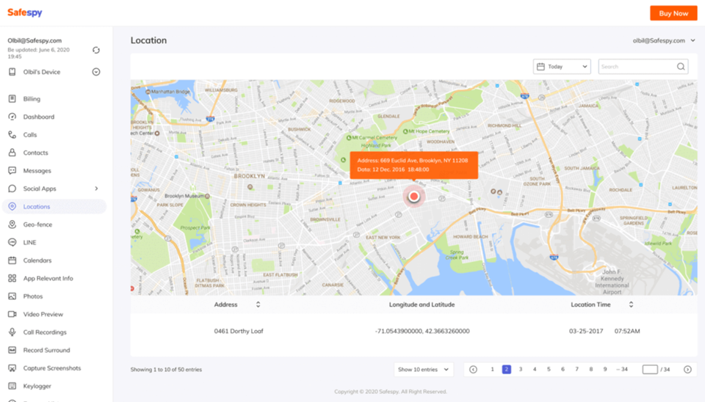Click the Capture Screenshots icon
705x402 pixels.
(12, 368)
